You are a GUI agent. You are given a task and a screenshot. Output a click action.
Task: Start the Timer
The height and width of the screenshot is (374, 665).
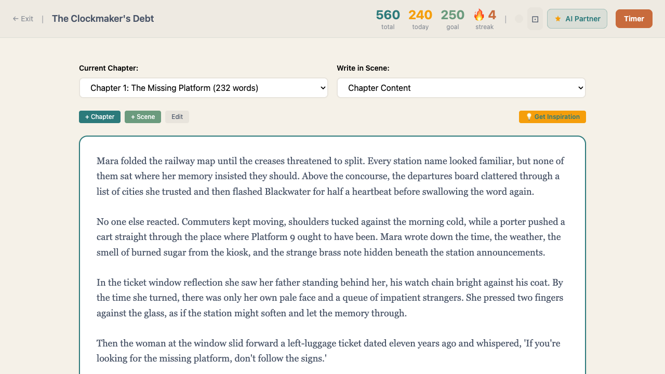[634, 18]
